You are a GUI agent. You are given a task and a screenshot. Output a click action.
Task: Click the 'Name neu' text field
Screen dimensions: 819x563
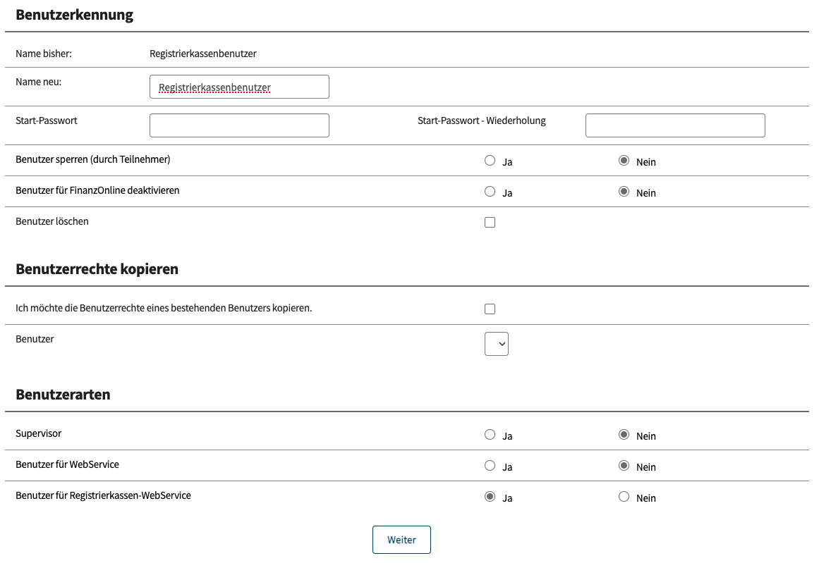(x=239, y=87)
